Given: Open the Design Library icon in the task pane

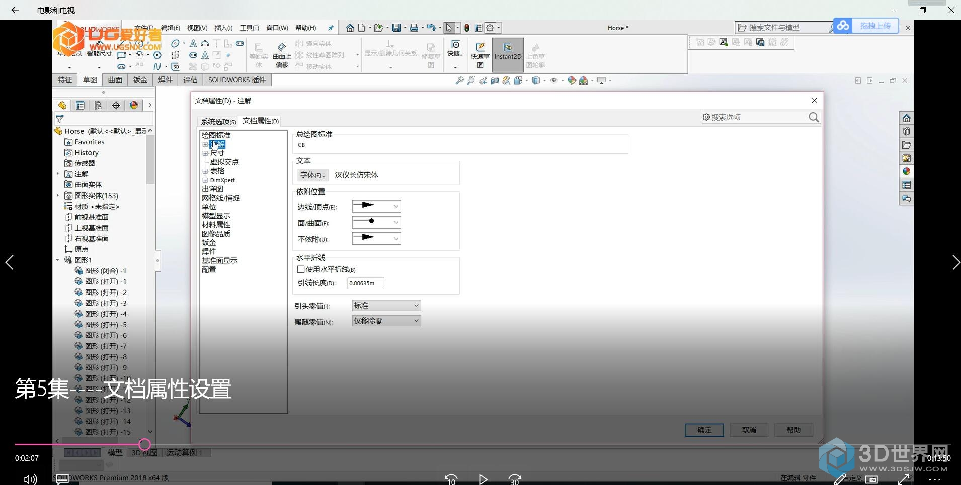Looking at the screenshot, I should 906,131.
